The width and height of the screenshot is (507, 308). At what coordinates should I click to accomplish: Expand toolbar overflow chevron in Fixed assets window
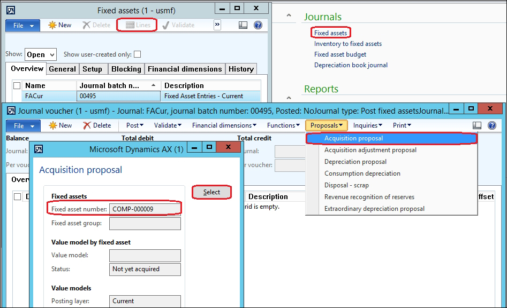coord(217,25)
